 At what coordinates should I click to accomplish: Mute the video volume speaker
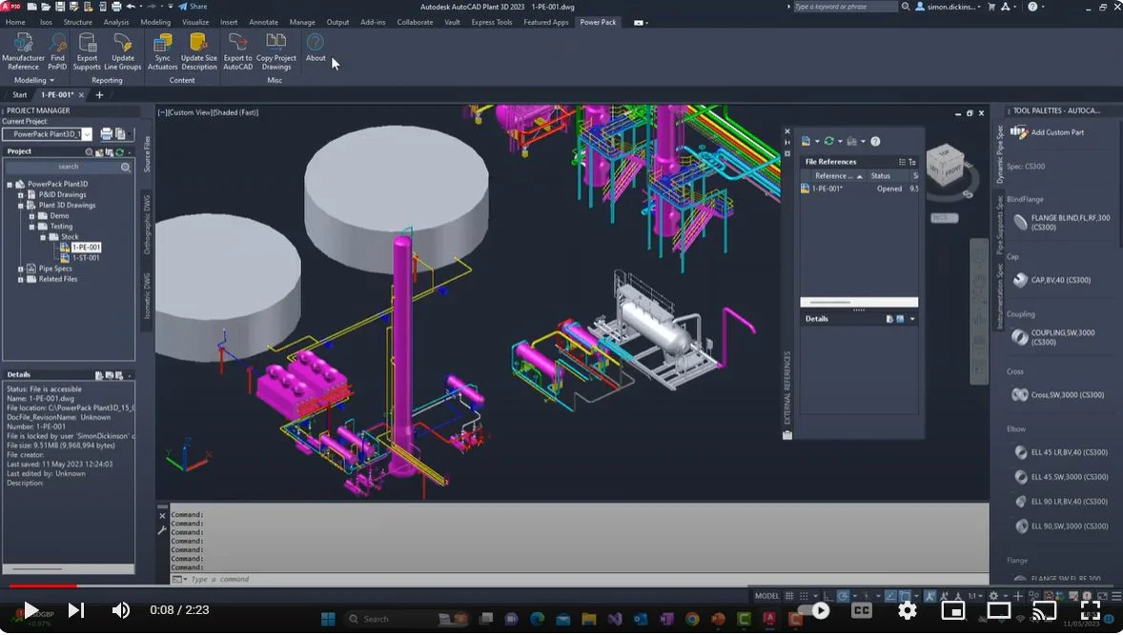tap(121, 610)
